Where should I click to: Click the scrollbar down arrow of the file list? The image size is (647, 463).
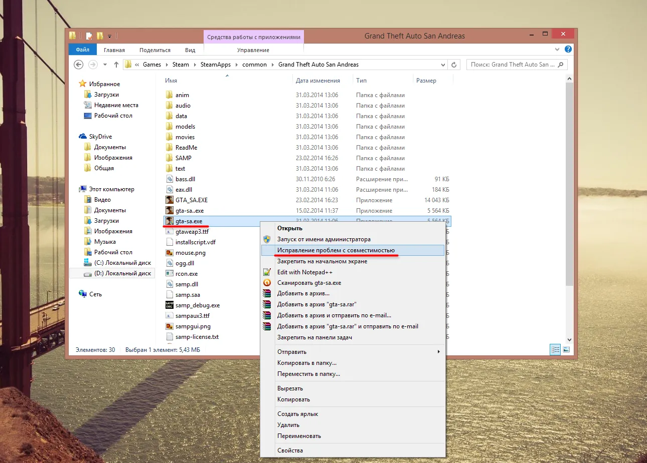[569, 340]
